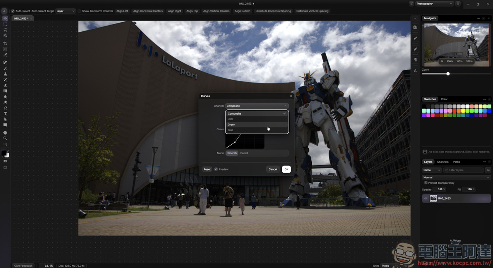The width and height of the screenshot is (493, 268).
Task: Click Reset in the Curves dialog
Action: (207, 169)
